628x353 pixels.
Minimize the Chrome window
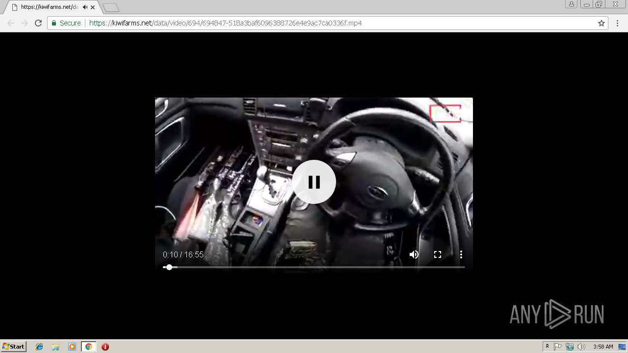(586, 4)
